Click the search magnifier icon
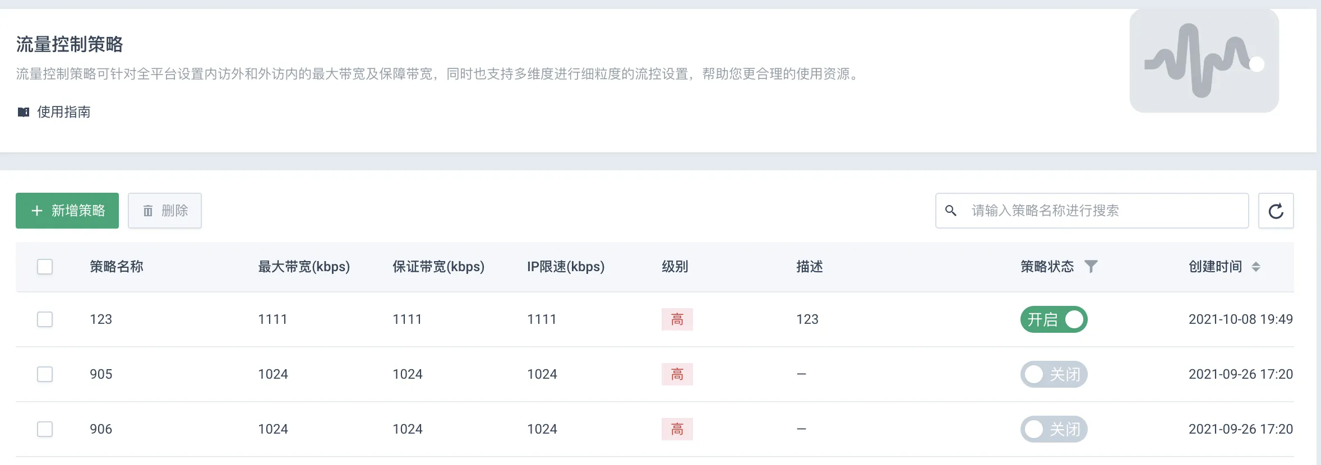The height and width of the screenshot is (465, 1321). click(x=951, y=211)
